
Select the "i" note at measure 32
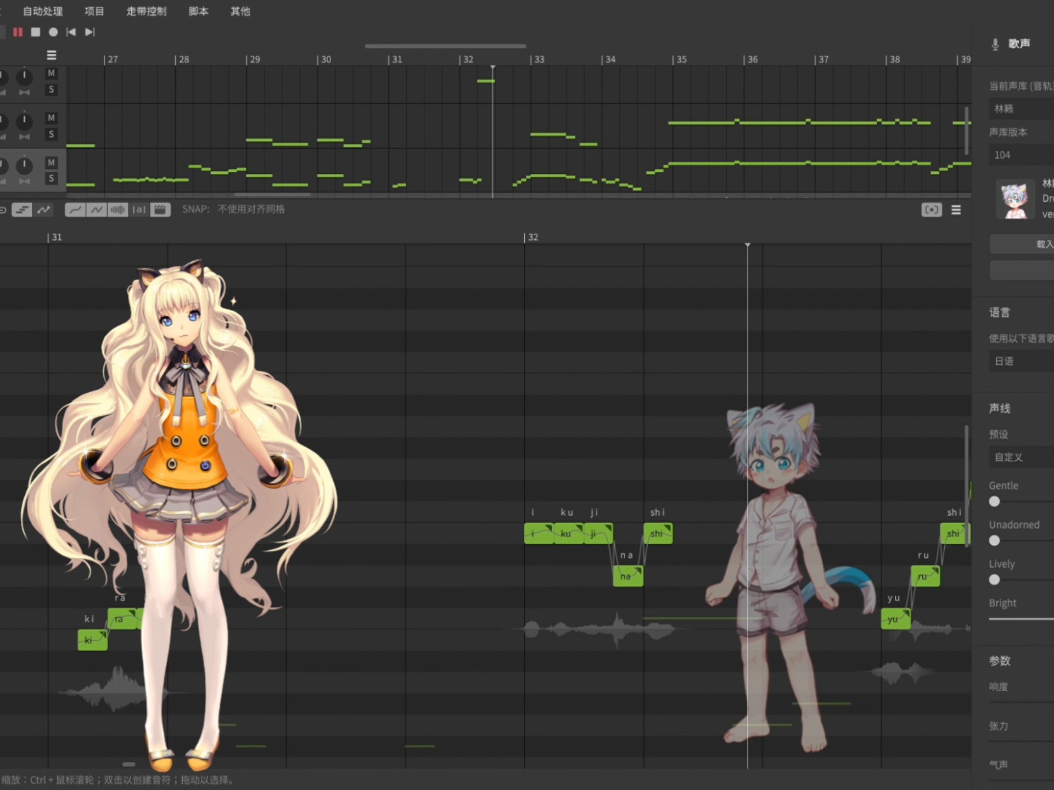point(539,533)
